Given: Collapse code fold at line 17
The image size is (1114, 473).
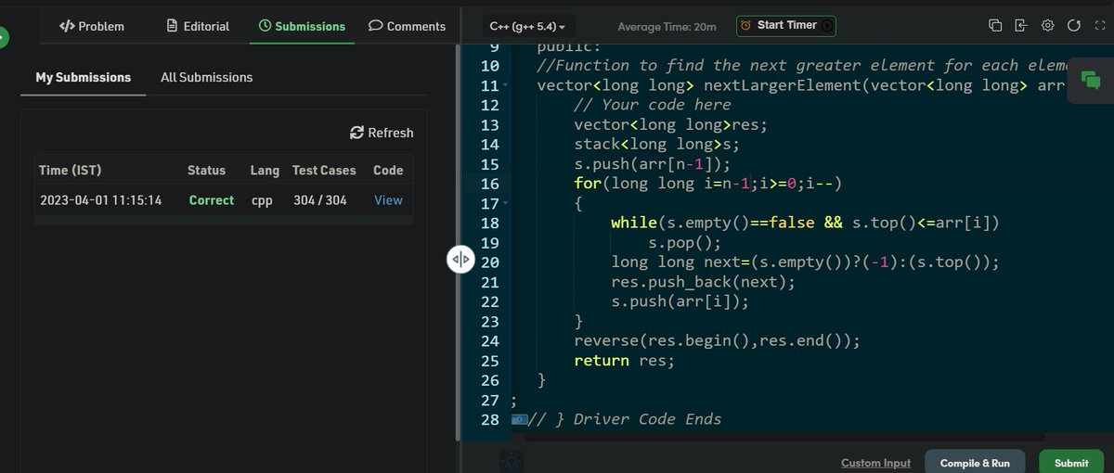Looking at the screenshot, I should click(x=505, y=204).
